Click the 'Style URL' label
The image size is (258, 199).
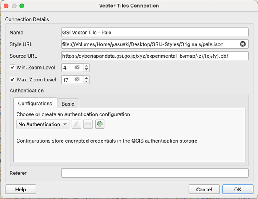21,44
